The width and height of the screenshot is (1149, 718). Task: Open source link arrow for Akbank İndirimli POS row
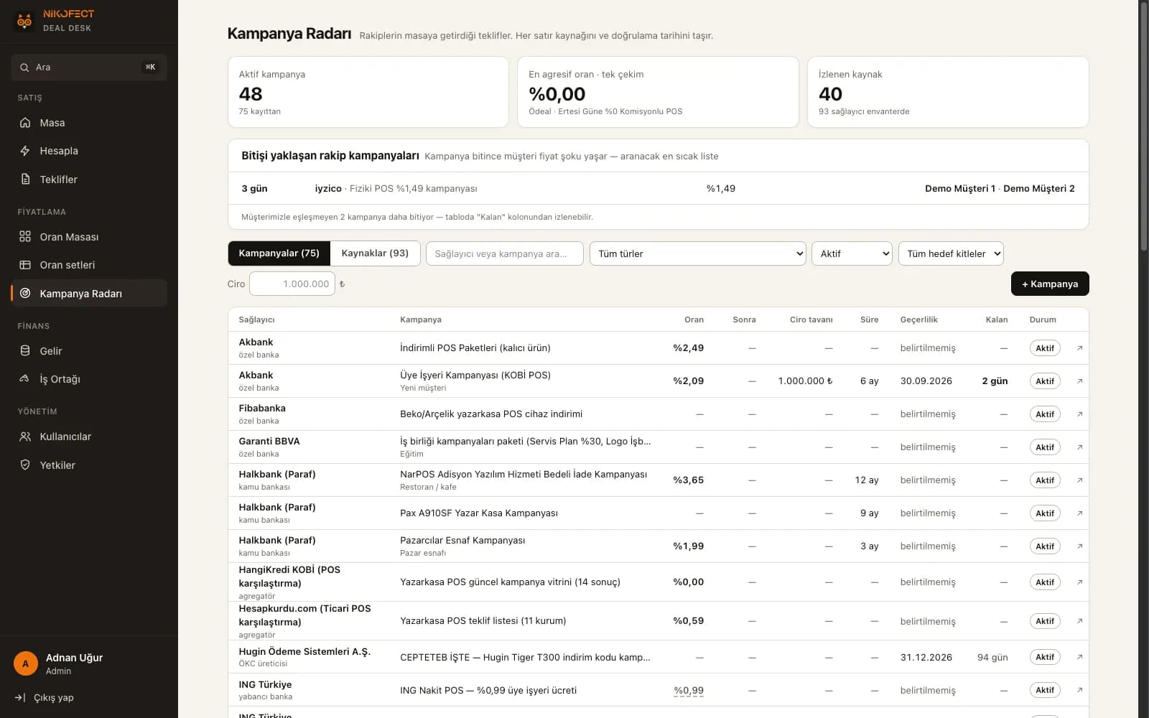pos(1079,348)
